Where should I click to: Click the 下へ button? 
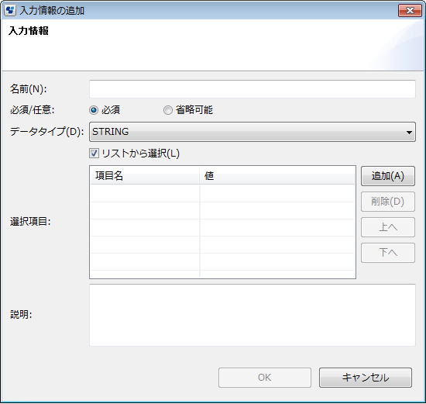click(x=388, y=253)
